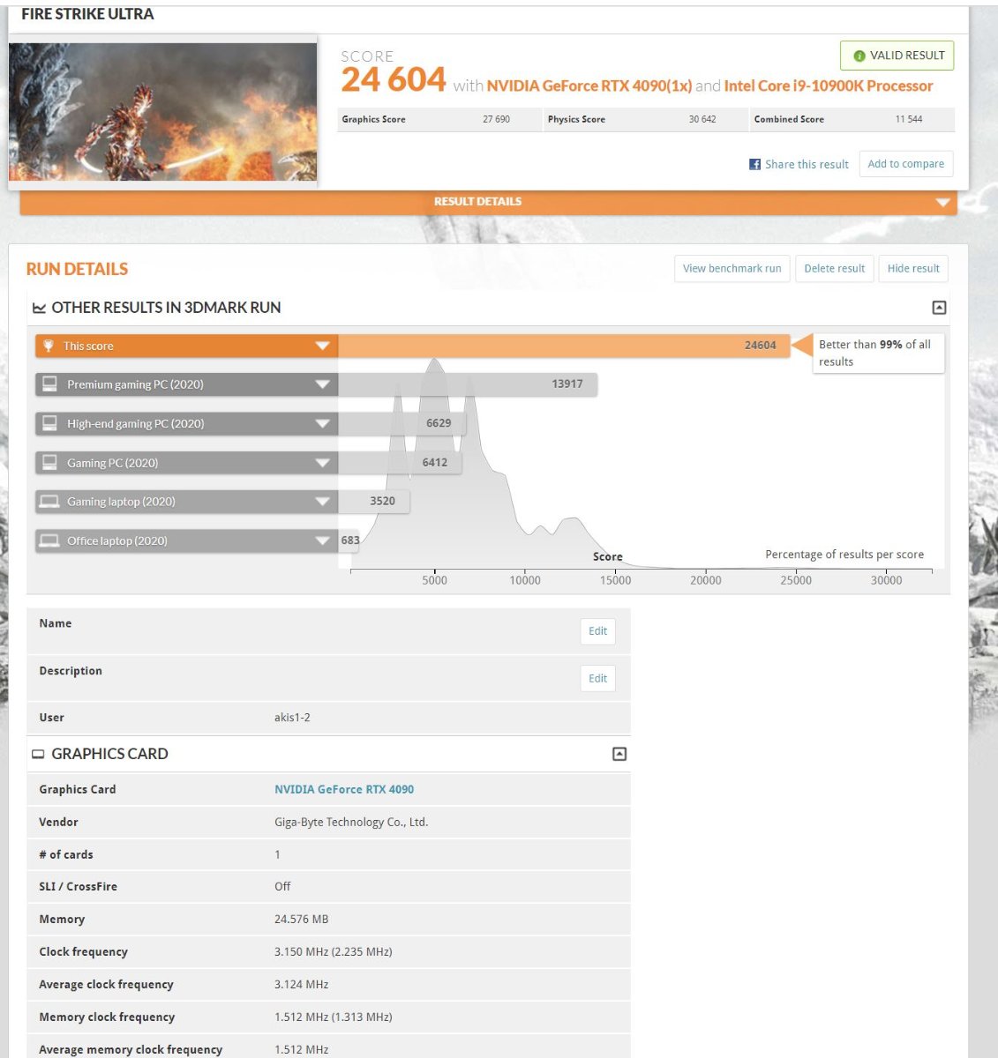Image resolution: width=998 pixels, height=1058 pixels.
Task: Edit the Description field
Action: [x=597, y=679]
